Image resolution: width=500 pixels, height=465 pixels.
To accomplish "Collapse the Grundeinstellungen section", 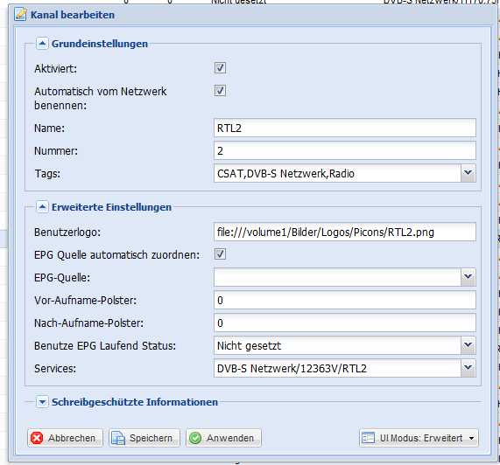I will point(42,44).
